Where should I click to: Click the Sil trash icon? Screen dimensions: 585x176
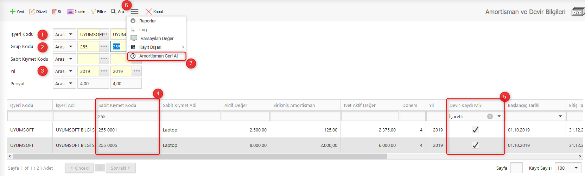[54, 12]
